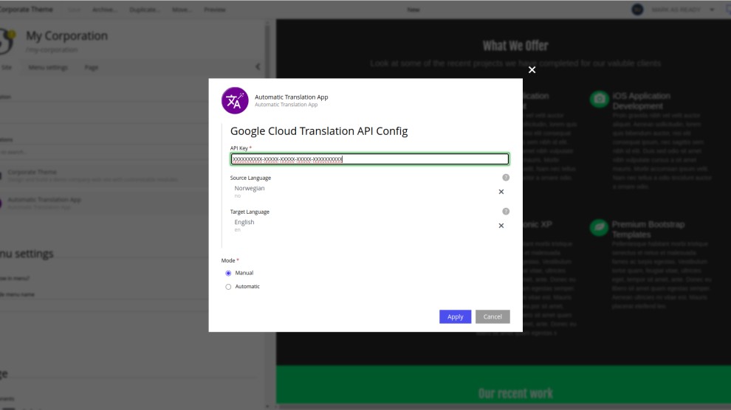Open help for Target Language

pos(506,212)
